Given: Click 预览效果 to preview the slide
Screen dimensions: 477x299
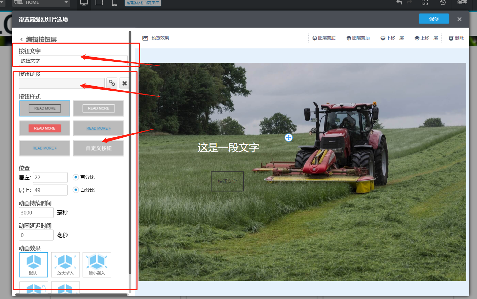Looking at the screenshot, I should coord(156,38).
